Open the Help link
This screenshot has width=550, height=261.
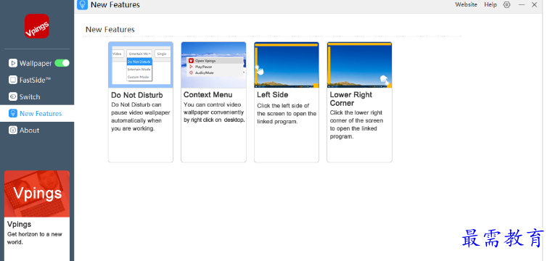491,4
